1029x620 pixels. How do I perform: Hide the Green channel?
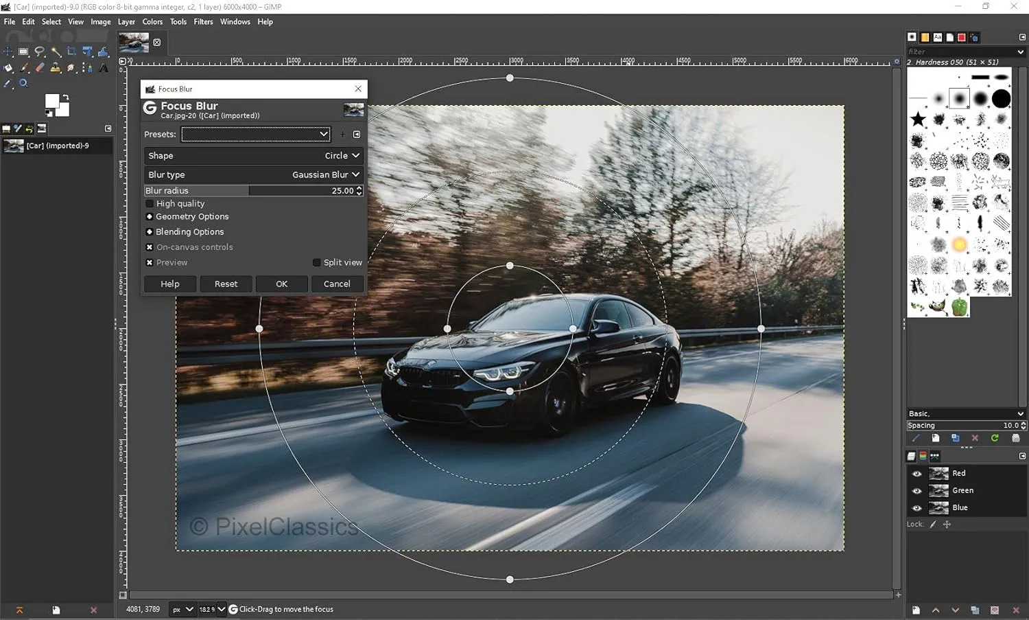click(x=917, y=490)
